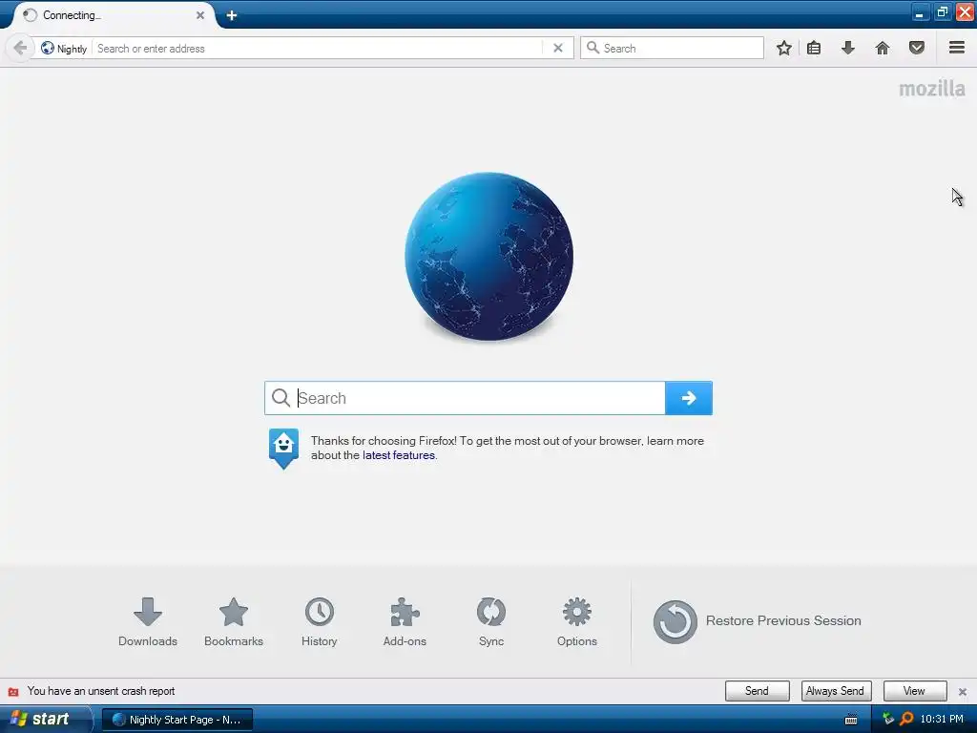This screenshot has width=977, height=733.
Task: Click the blue arrow search submit button
Action: [x=689, y=398]
